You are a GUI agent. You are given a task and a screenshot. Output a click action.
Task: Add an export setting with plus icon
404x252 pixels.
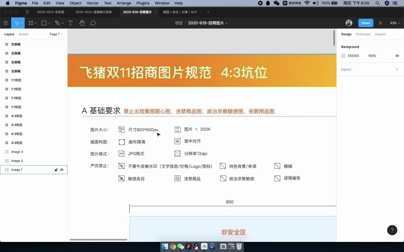pyautogui.click(x=397, y=69)
